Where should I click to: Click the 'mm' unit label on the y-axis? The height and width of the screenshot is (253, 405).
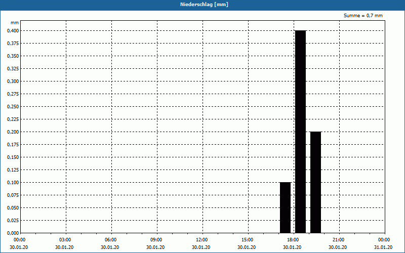[x=15, y=23]
